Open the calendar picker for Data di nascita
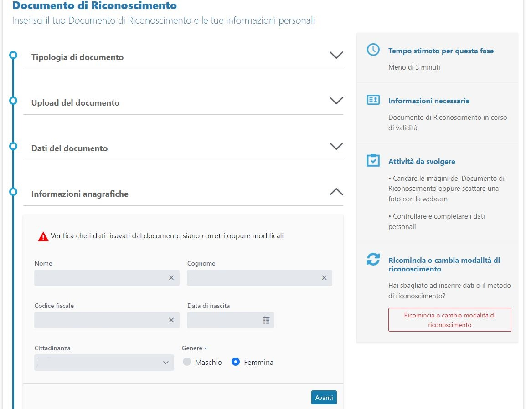 point(266,320)
